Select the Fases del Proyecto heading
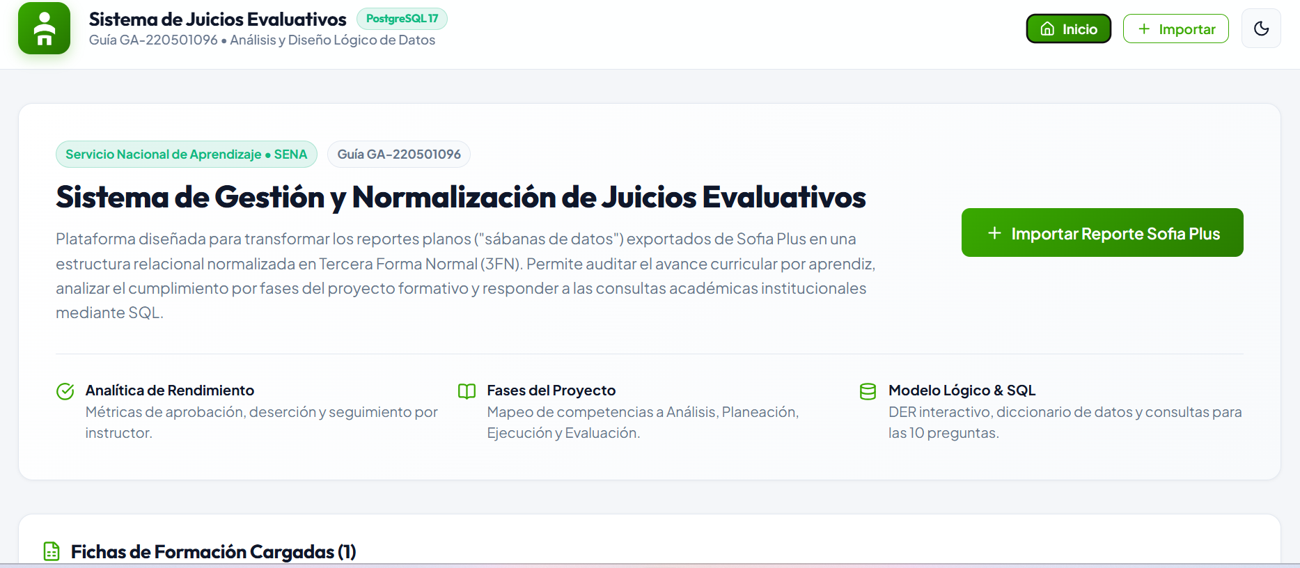This screenshot has height=568, width=1300. [551, 390]
